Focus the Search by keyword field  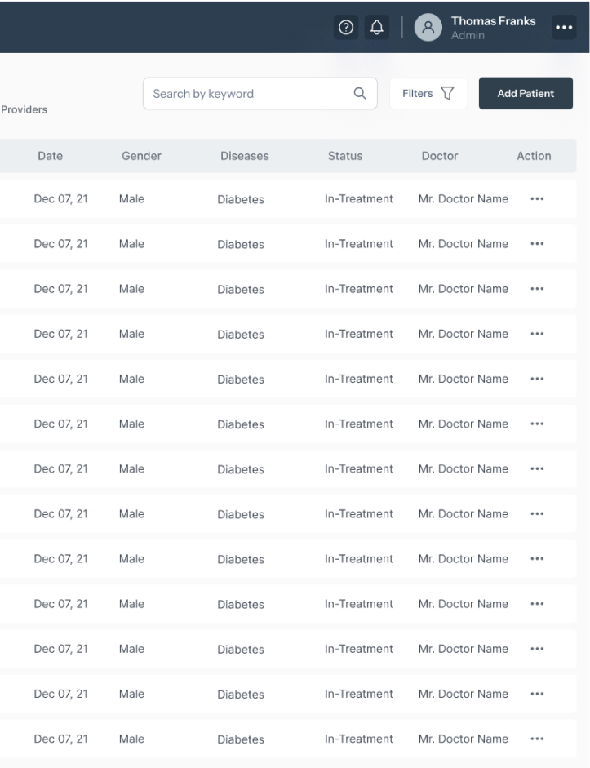(260, 93)
